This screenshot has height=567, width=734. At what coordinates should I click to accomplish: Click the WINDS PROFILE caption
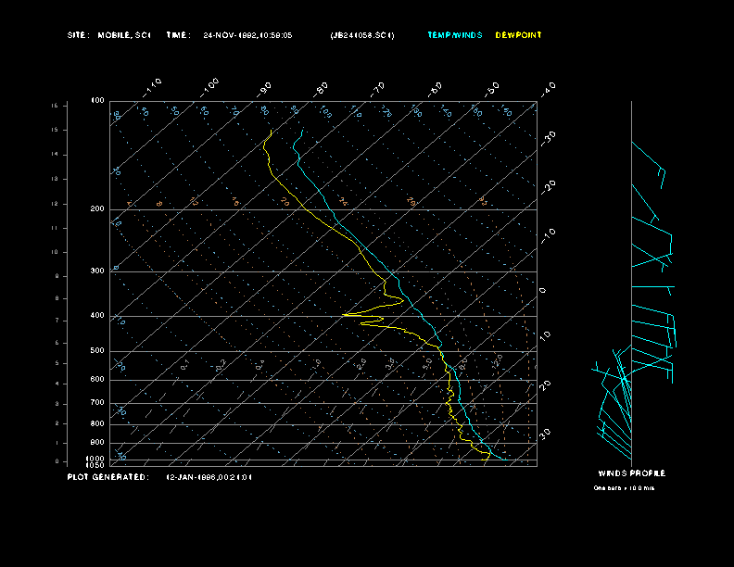631,473
